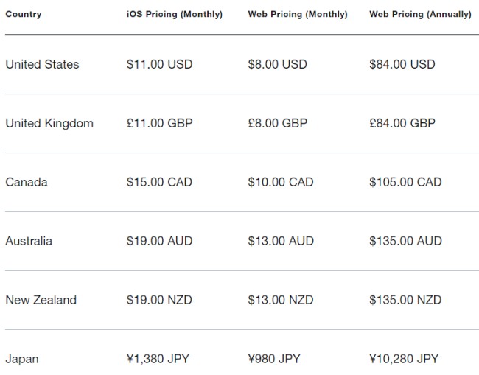The width and height of the screenshot is (479, 375).
Task: Click the £8.00 GBP web price
Action: [278, 123]
